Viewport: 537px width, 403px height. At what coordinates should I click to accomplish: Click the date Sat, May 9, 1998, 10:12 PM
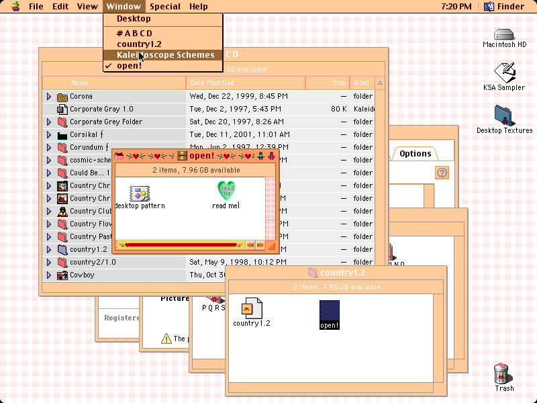pyautogui.click(x=238, y=262)
